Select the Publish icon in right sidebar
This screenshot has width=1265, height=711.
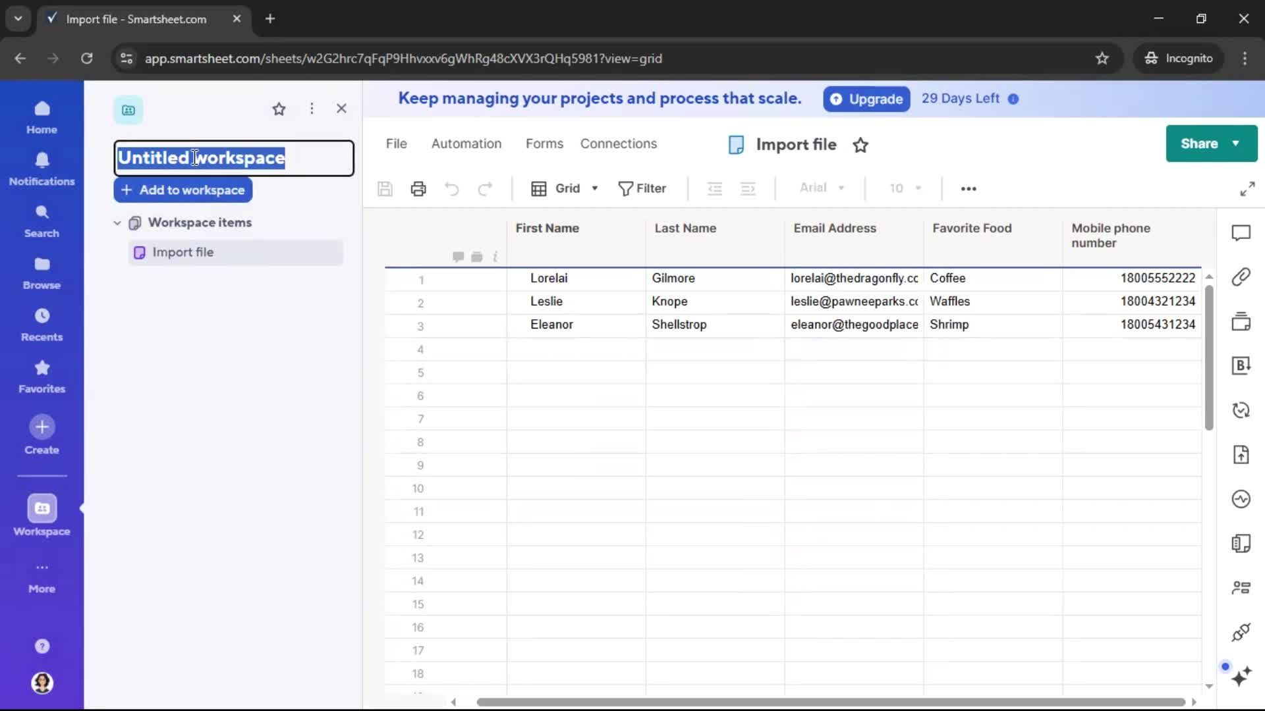(1242, 454)
